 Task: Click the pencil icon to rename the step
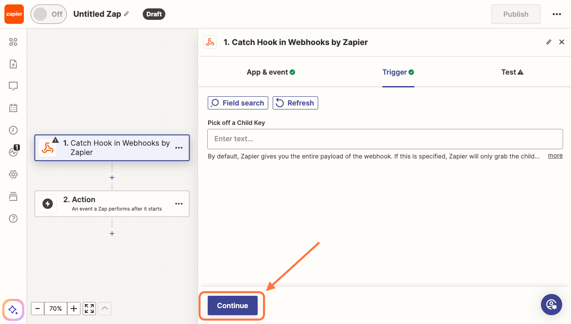549,42
